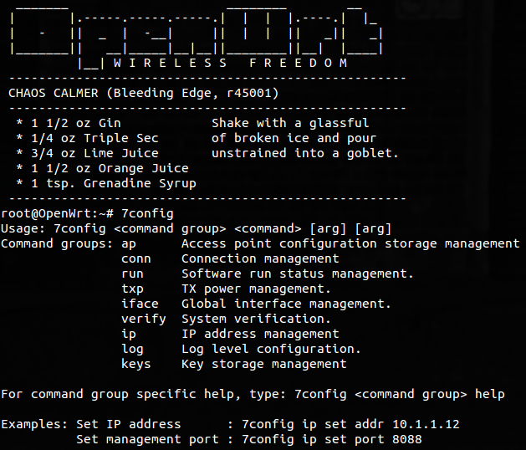Screen dimensions: 526x450
Task: Click the 'iface' command group name
Action: coord(140,304)
